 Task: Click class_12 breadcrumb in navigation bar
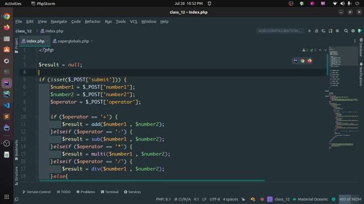tap(23, 31)
